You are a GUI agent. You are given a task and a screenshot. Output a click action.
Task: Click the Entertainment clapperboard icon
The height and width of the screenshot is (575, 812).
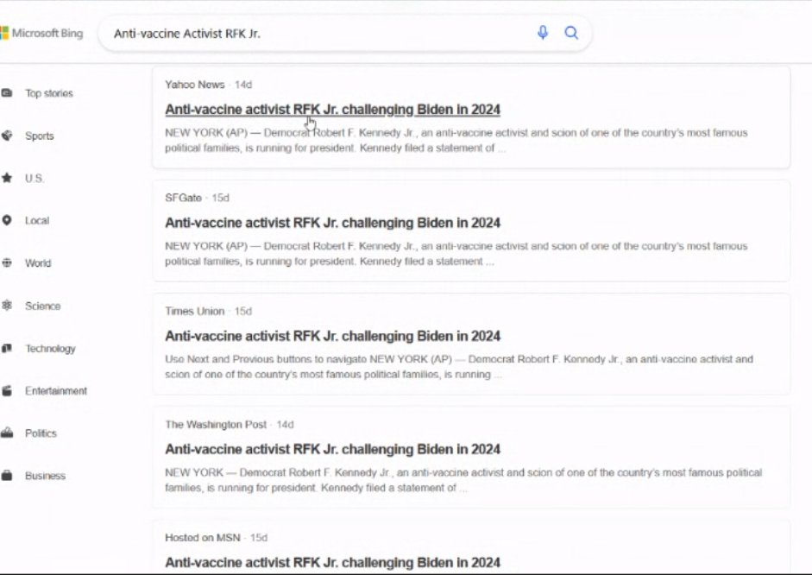(x=7, y=390)
